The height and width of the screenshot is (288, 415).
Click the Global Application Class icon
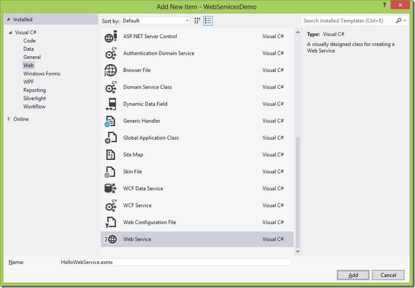click(111, 138)
